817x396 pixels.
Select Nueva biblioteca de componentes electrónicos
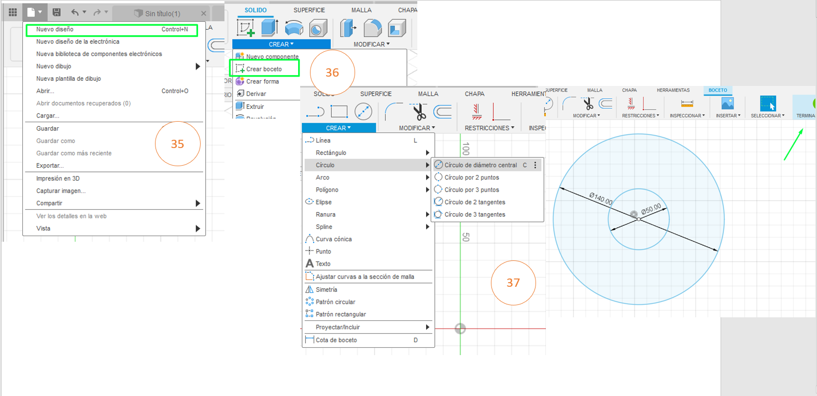coord(99,54)
